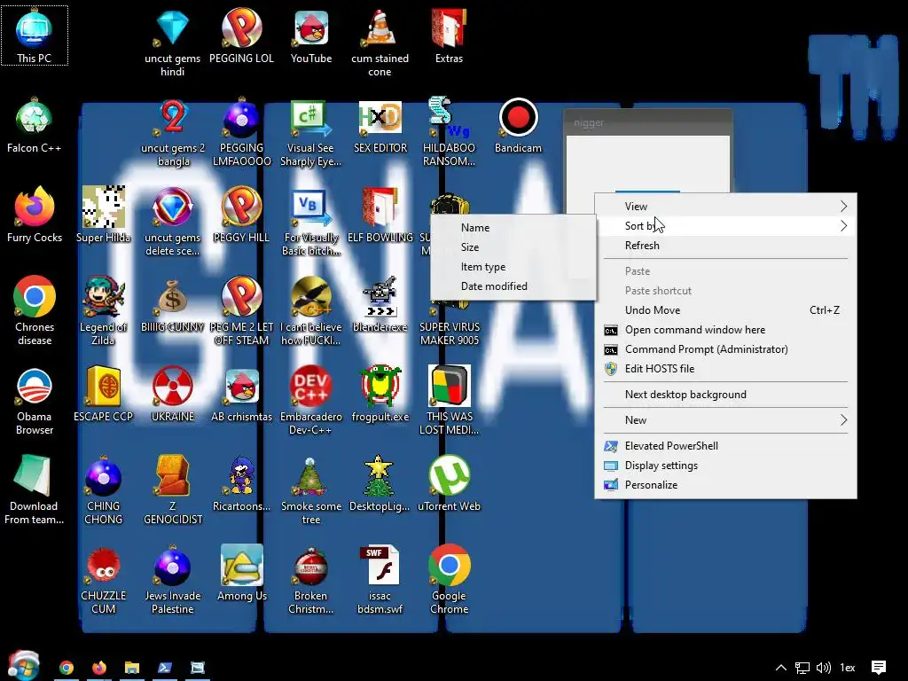
Task: Select the frogpult.exe icon
Action: 380,394
